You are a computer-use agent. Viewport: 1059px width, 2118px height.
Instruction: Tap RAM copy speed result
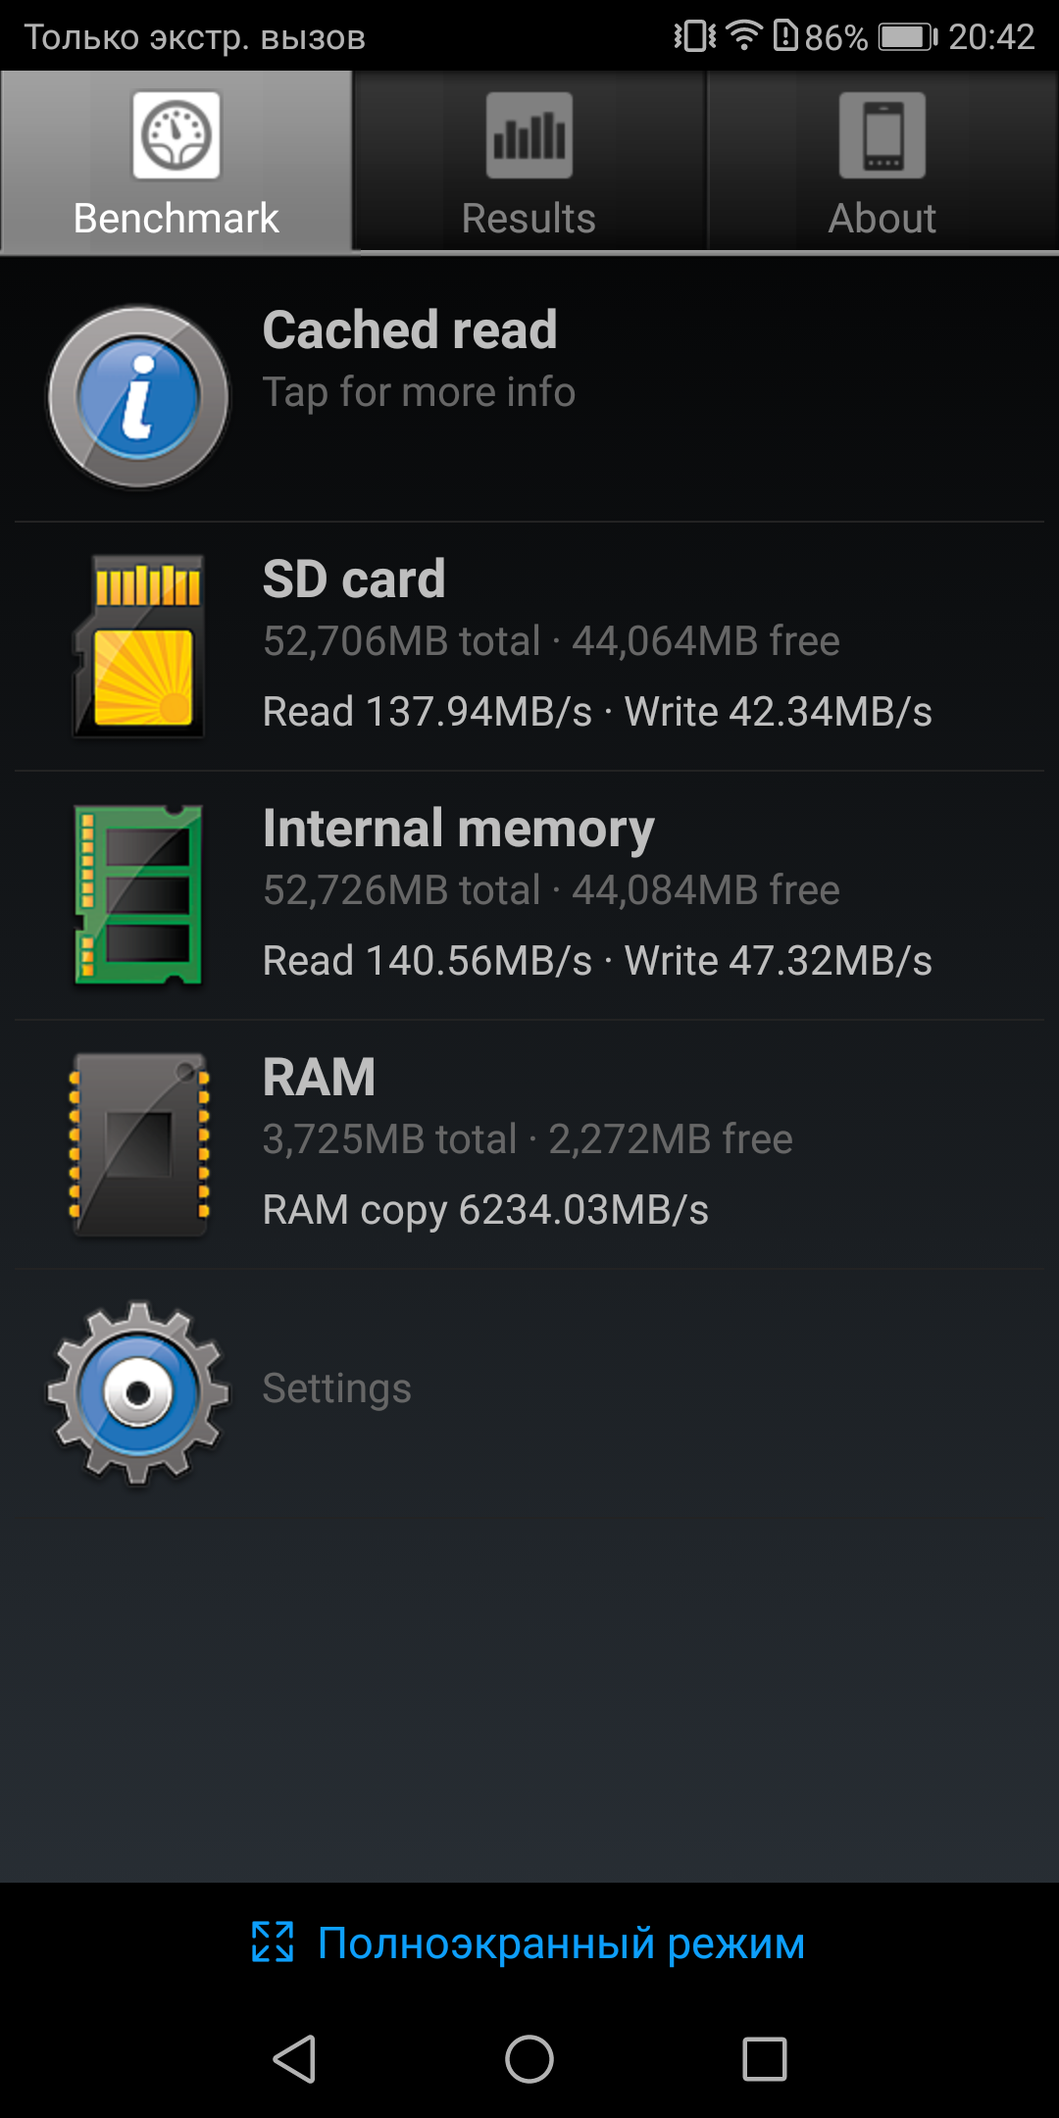tap(485, 1210)
